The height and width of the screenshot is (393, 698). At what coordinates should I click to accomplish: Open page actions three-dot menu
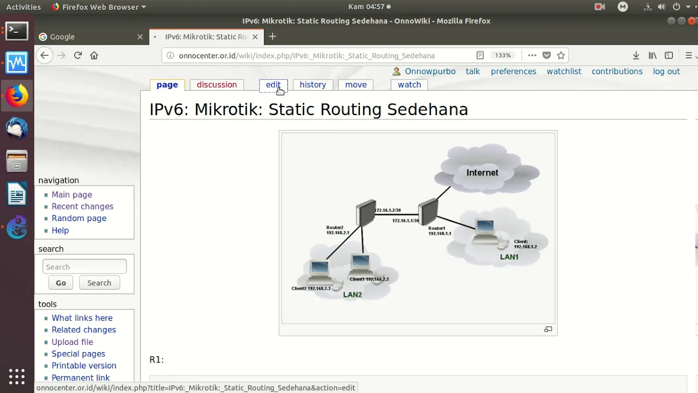coord(532,55)
